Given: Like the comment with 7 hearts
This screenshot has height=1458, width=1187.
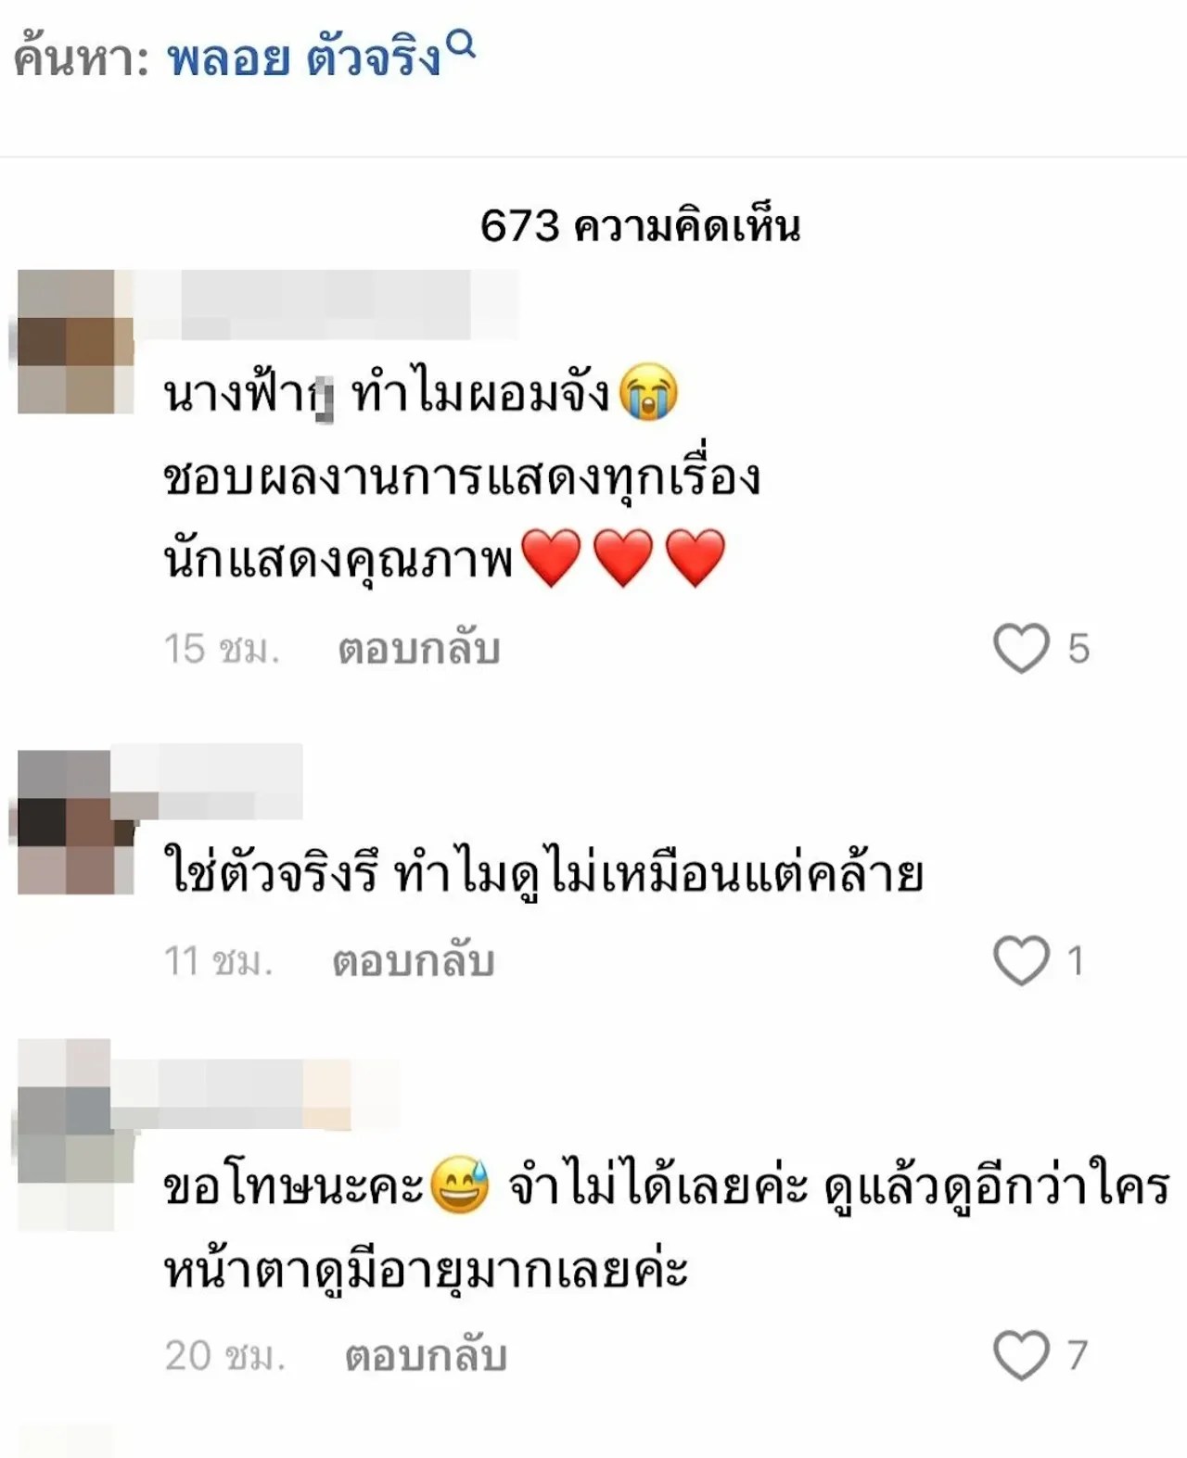Looking at the screenshot, I should pos(1021,1355).
